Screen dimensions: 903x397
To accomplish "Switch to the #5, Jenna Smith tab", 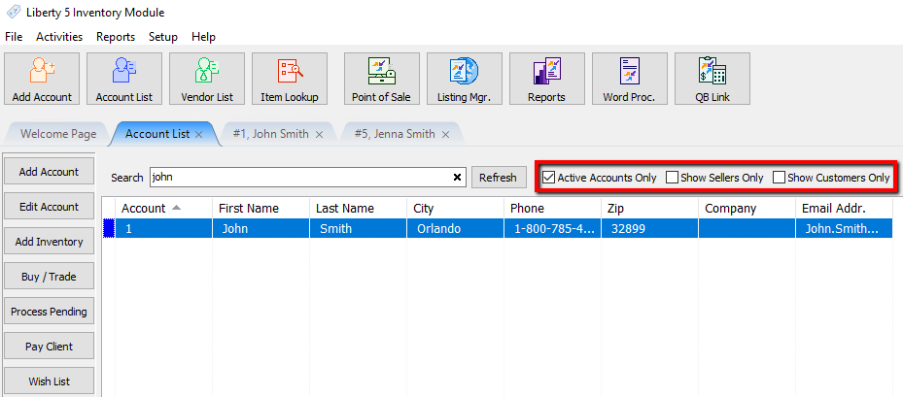I will click(x=395, y=134).
